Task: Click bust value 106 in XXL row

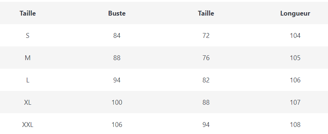Action: click(117, 125)
